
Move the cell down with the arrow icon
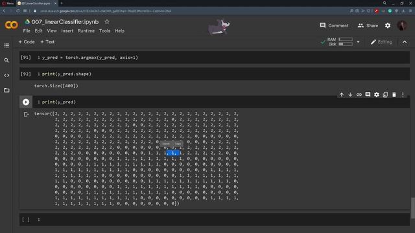(x=350, y=94)
